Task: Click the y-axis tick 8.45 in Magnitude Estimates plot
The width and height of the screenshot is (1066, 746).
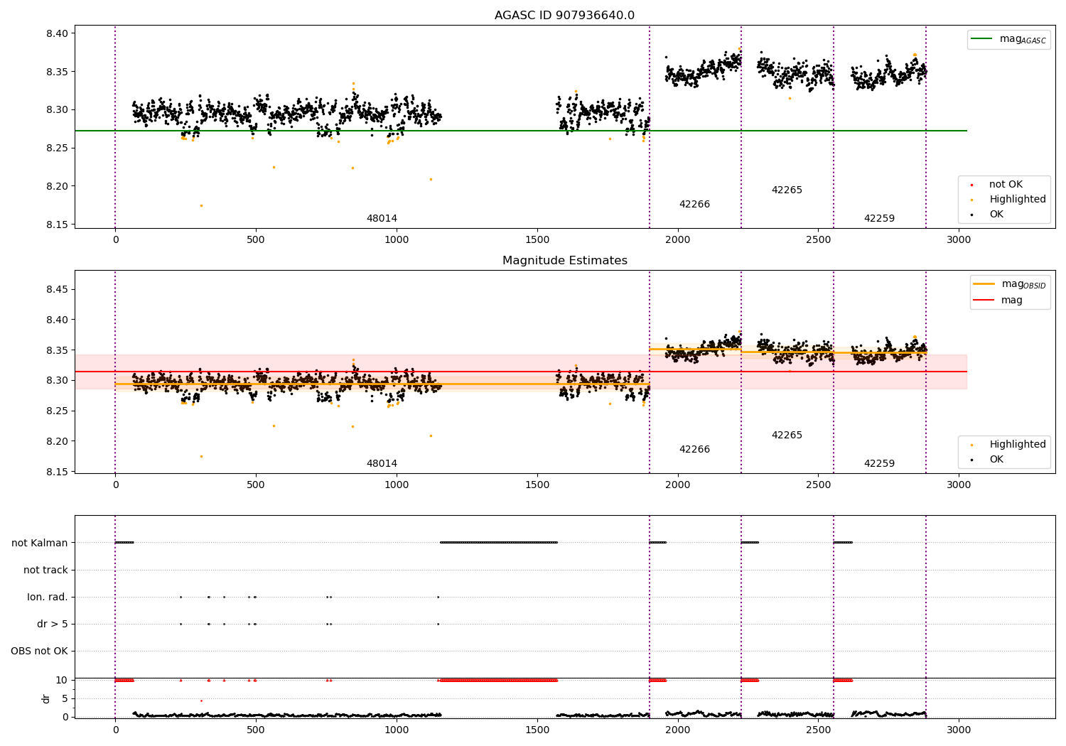Action: [x=56, y=290]
